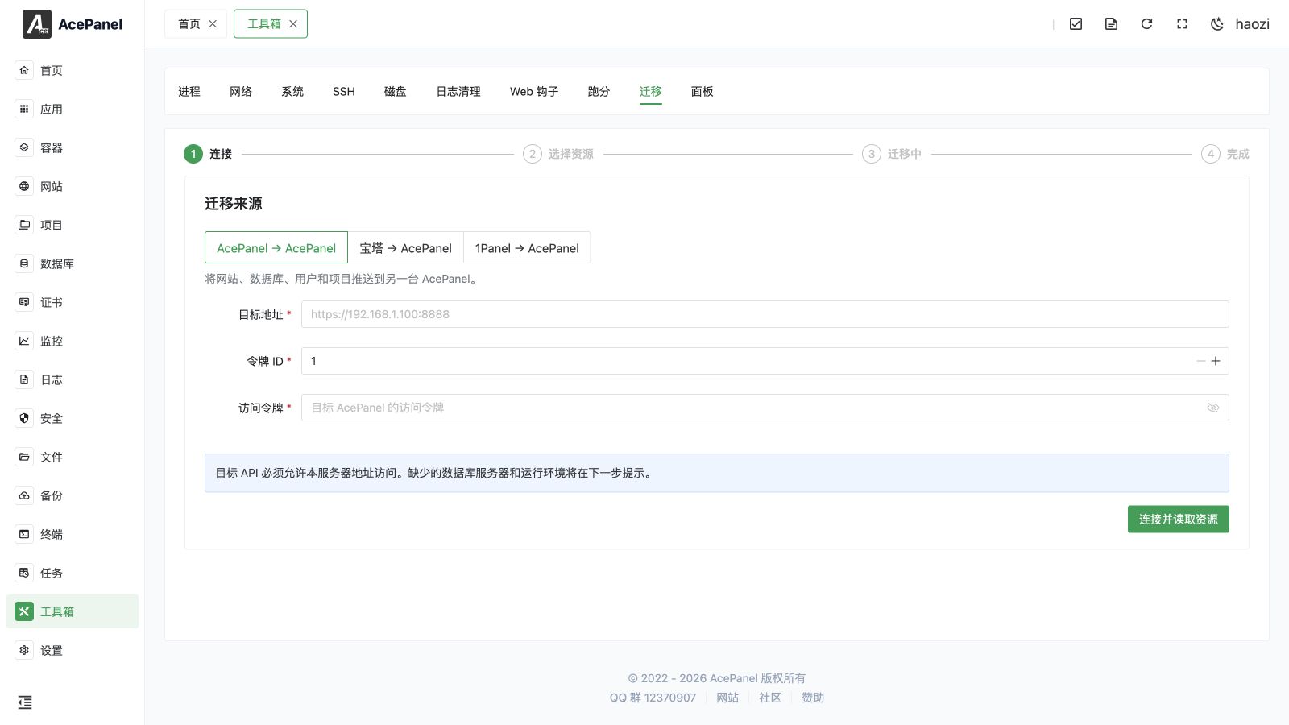Open the 监控 monitoring chart icon
1289x725 pixels.
pos(24,341)
